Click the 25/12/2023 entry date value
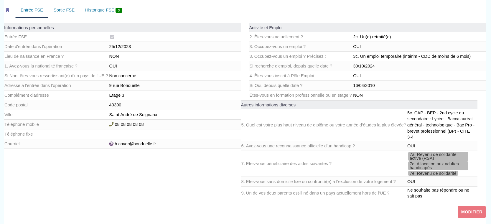The image size is (491, 224). click(120, 47)
